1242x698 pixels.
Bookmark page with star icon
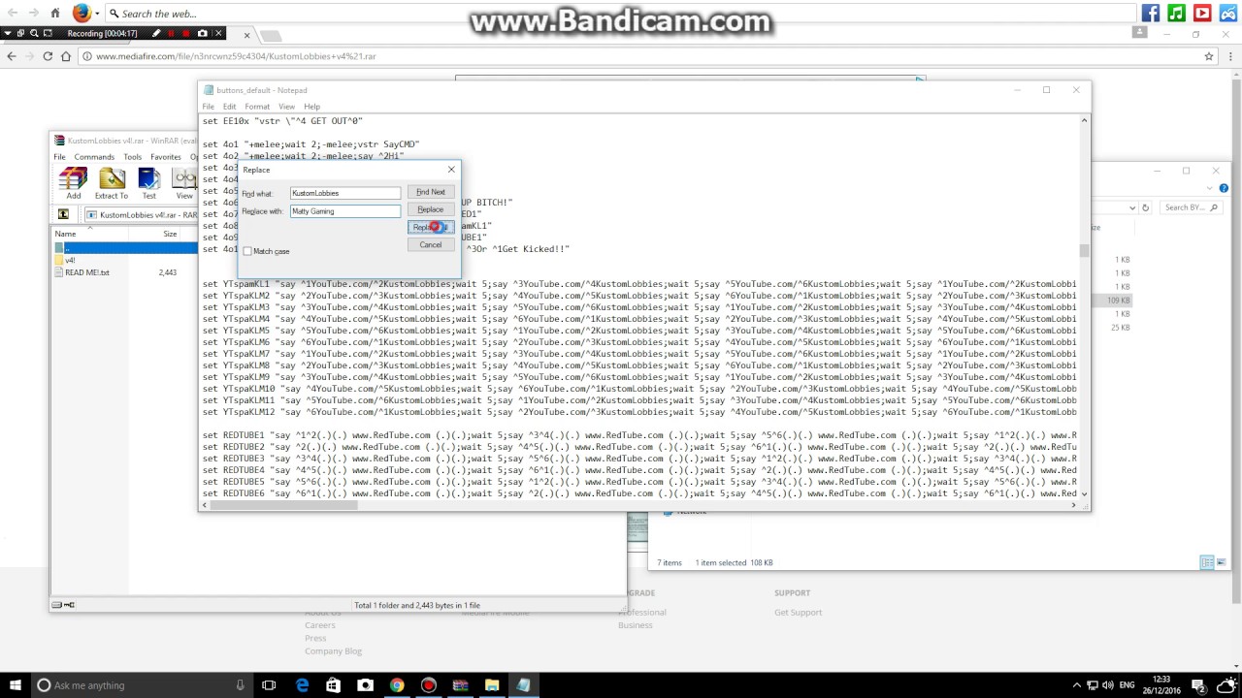click(1209, 56)
